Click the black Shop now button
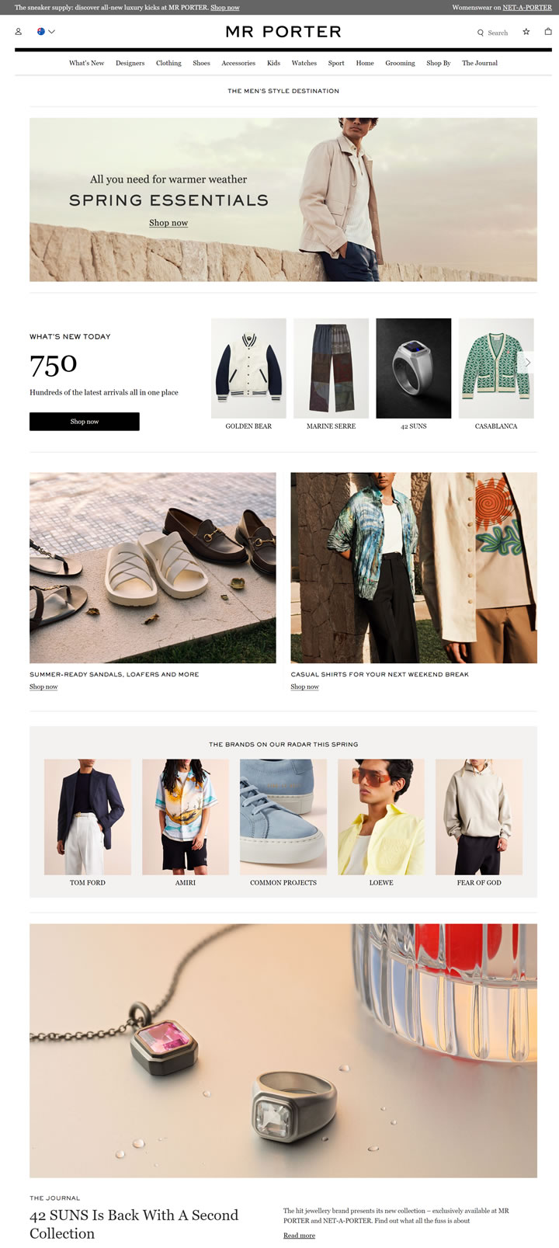The width and height of the screenshot is (559, 1248). [85, 422]
